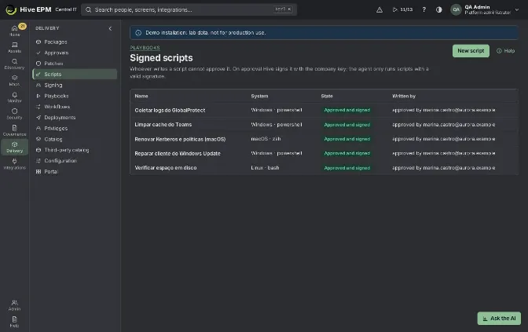Open the alerts warning triangle icon
The height and width of the screenshot is (332, 528).
point(379,9)
